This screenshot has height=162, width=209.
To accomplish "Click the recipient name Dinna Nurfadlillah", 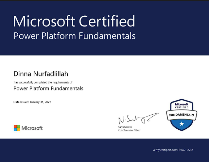I will [41, 74].
